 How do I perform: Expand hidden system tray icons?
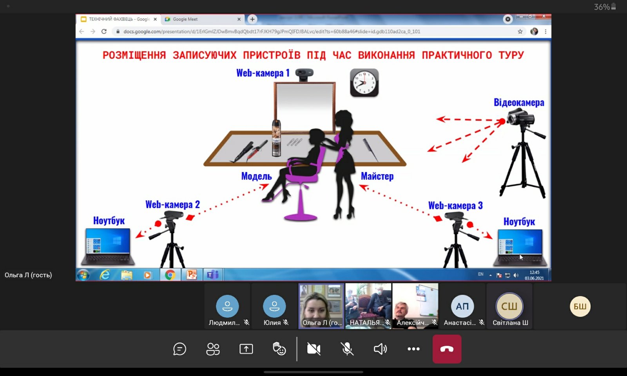(490, 275)
